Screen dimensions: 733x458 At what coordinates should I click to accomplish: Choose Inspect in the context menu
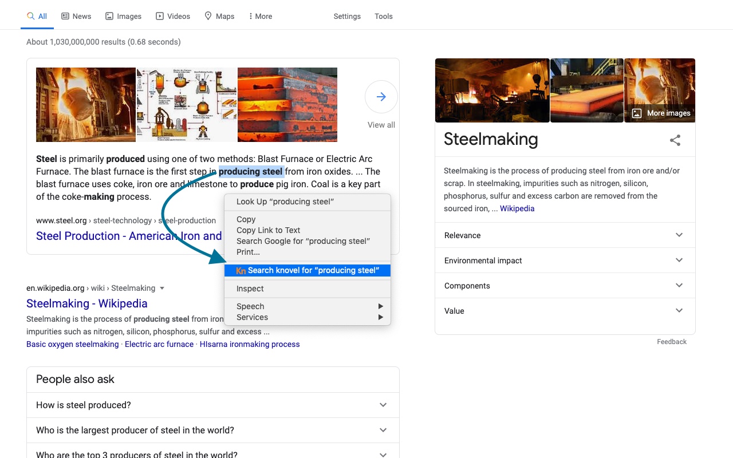308,289
